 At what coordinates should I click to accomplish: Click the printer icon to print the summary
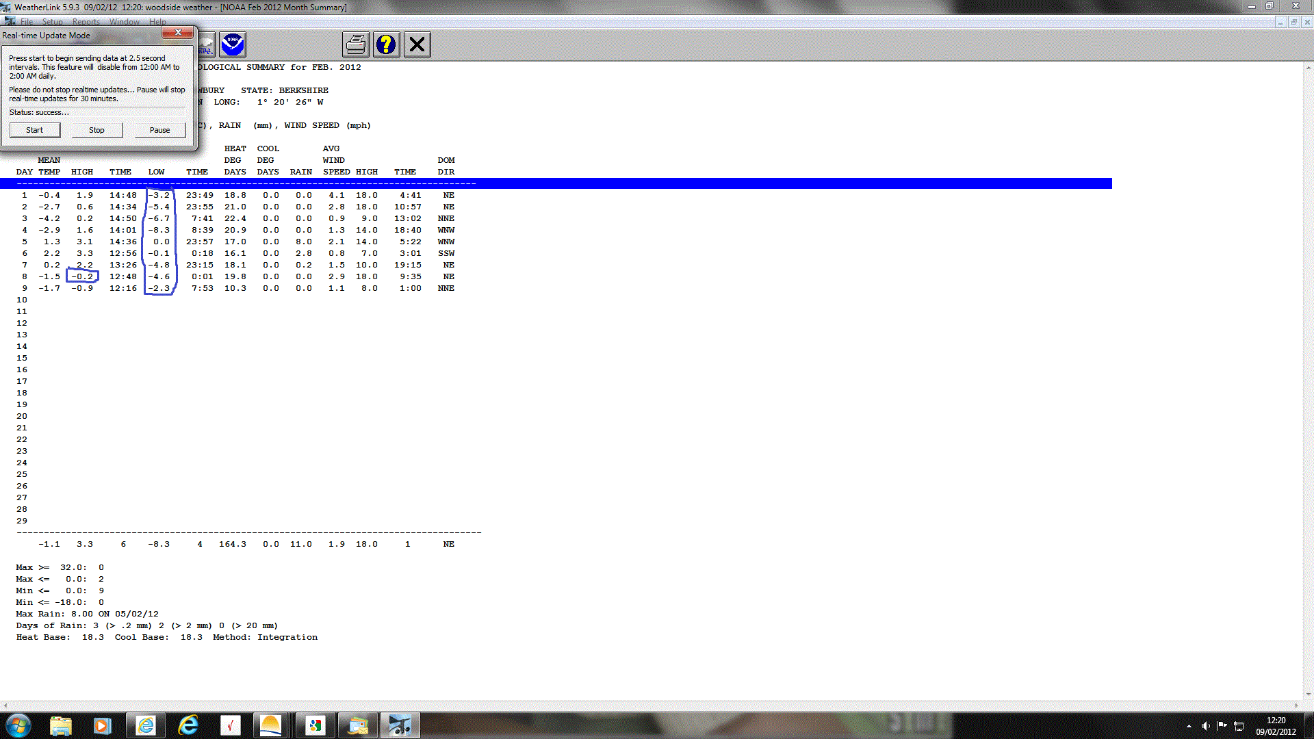click(x=356, y=45)
